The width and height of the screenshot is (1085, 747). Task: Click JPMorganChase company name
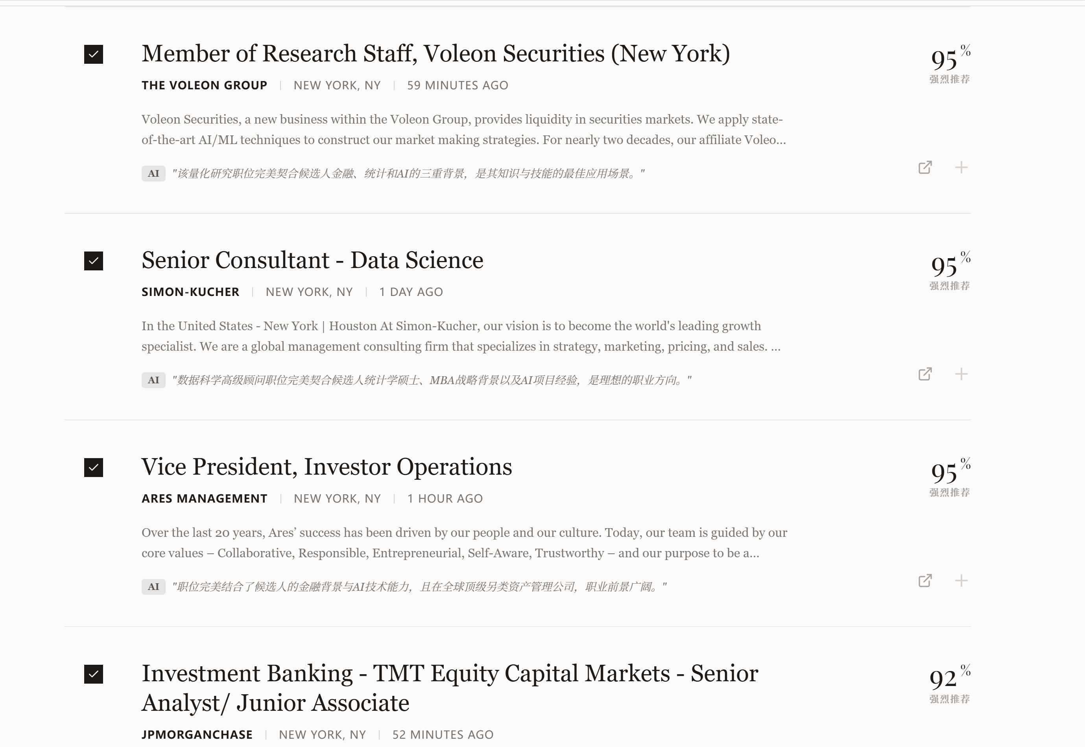[197, 734]
